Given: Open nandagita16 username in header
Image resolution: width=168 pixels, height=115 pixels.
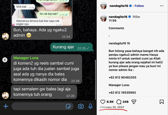Looking at the screenshot, I should click(119, 6).
